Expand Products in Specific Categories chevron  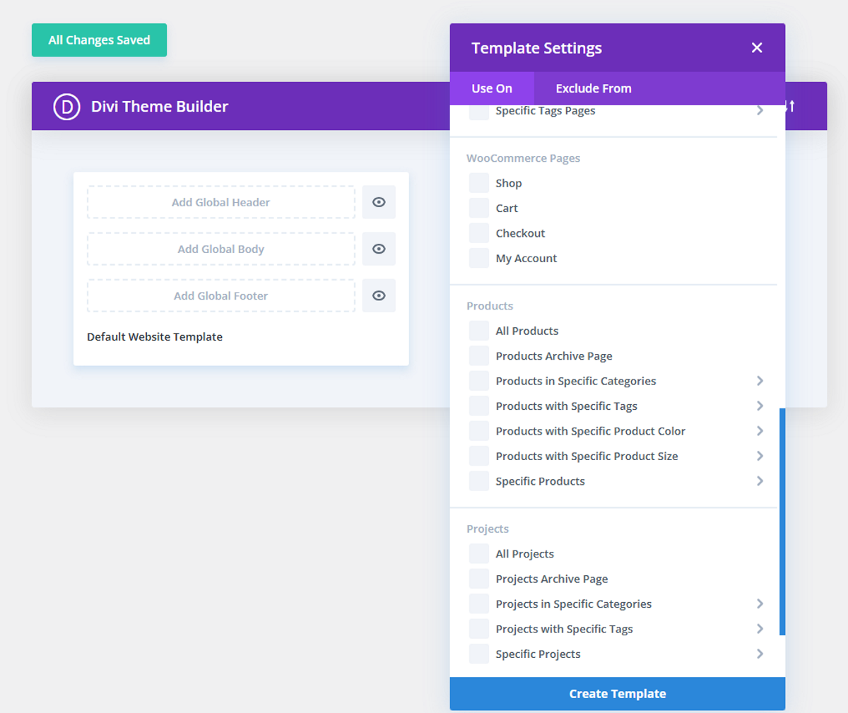coord(760,381)
